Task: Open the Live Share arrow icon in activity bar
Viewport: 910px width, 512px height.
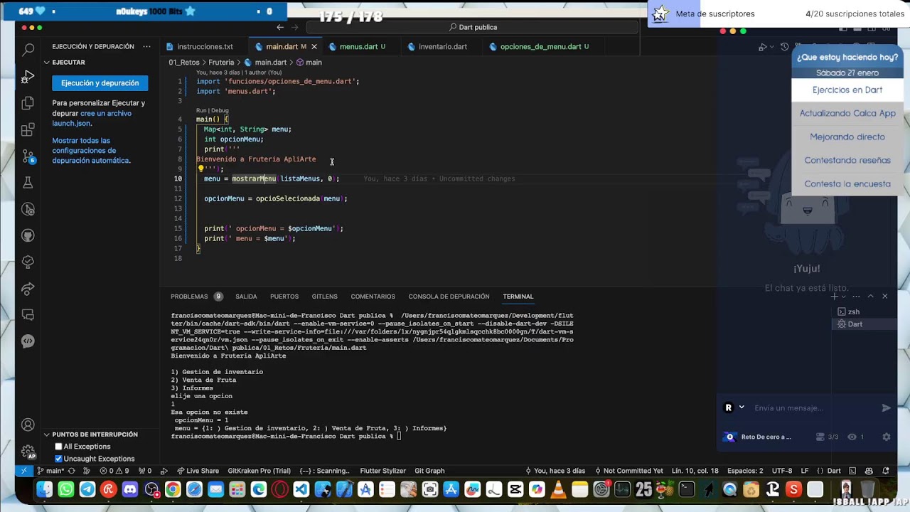Action: point(28,289)
